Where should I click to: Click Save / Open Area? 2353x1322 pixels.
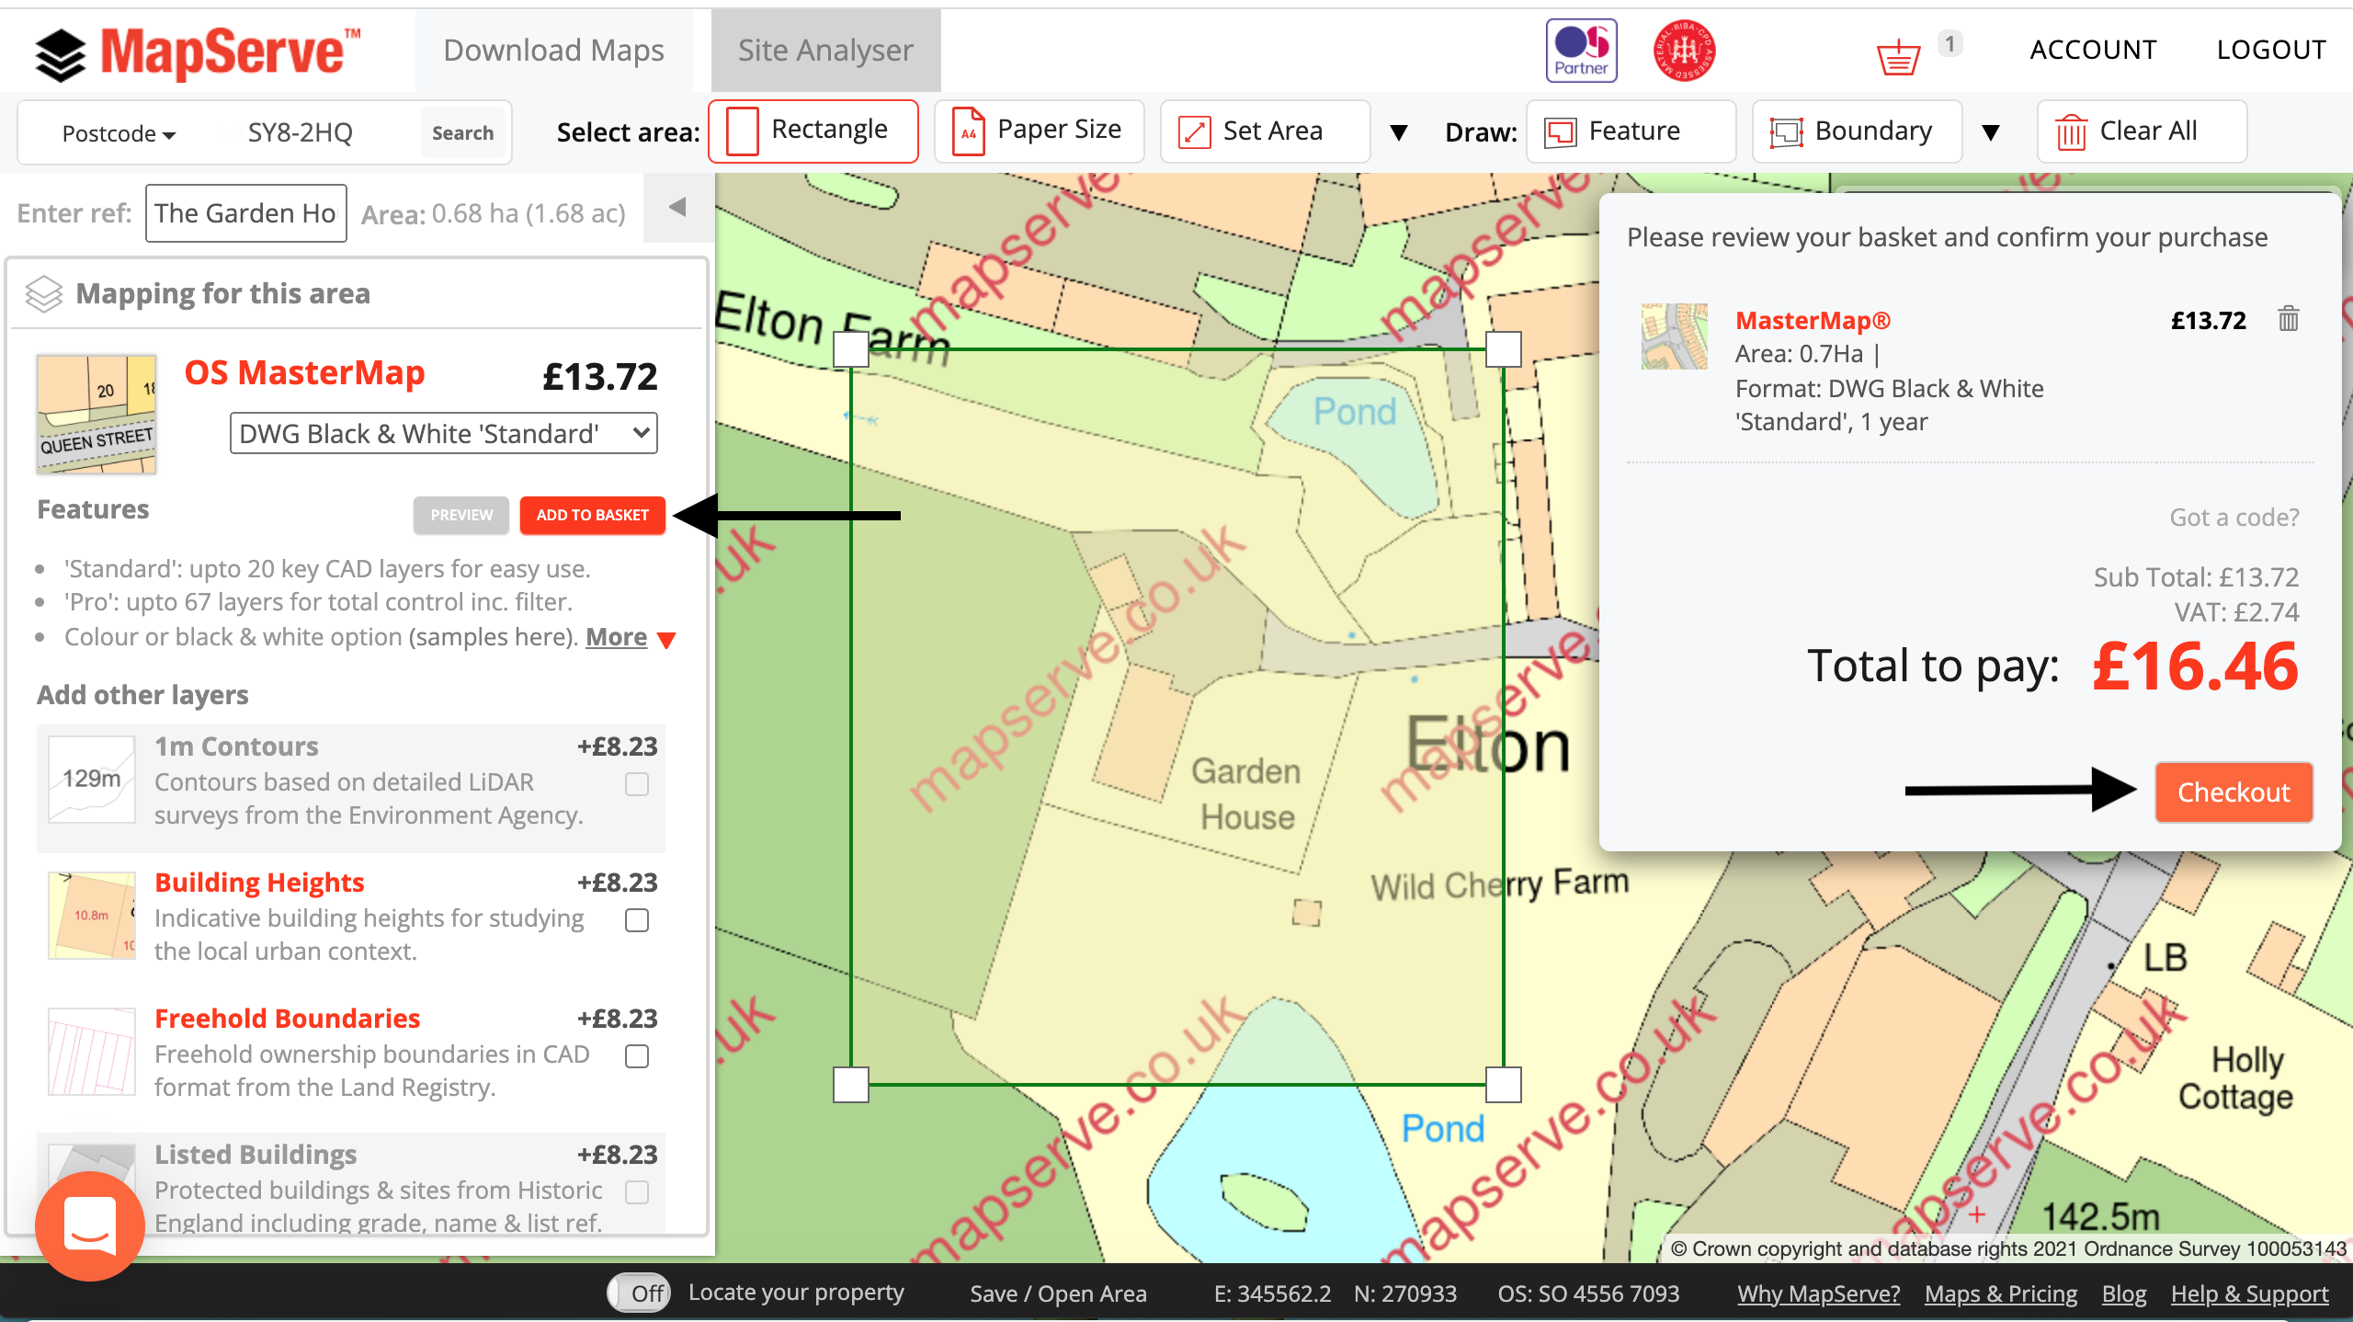tap(1059, 1294)
